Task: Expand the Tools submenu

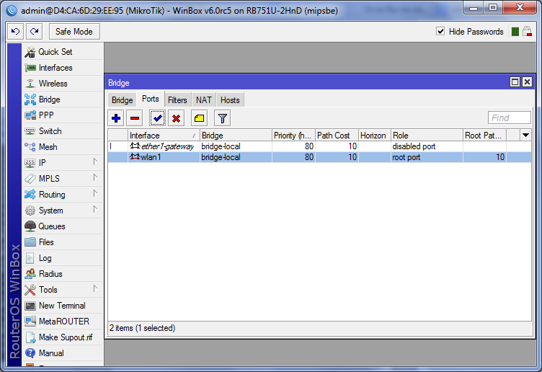Action: 63,290
